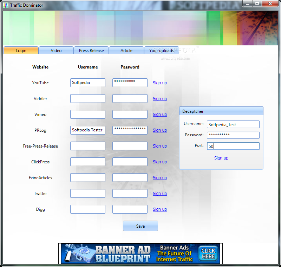Open the Video tab
This screenshot has width=281, height=267.
pos(56,50)
